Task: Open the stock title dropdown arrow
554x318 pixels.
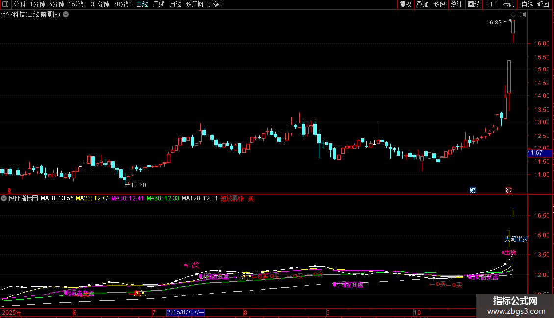Action: pyautogui.click(x=66, y=15)
